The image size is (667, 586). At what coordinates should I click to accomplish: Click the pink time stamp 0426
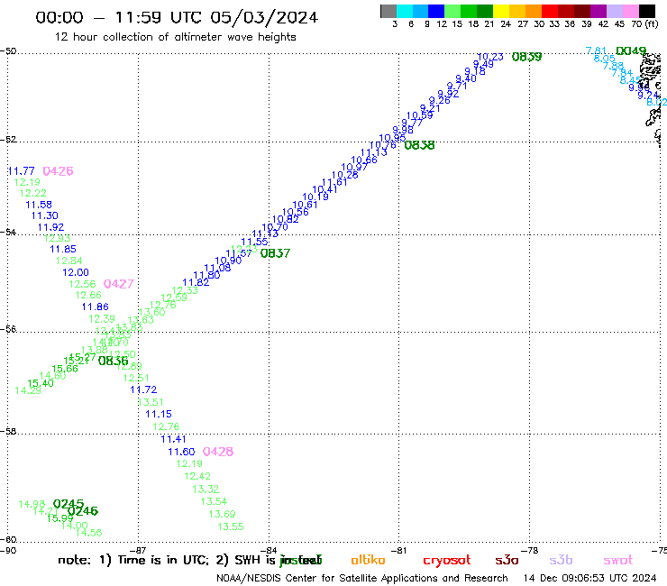click(58, 171)
